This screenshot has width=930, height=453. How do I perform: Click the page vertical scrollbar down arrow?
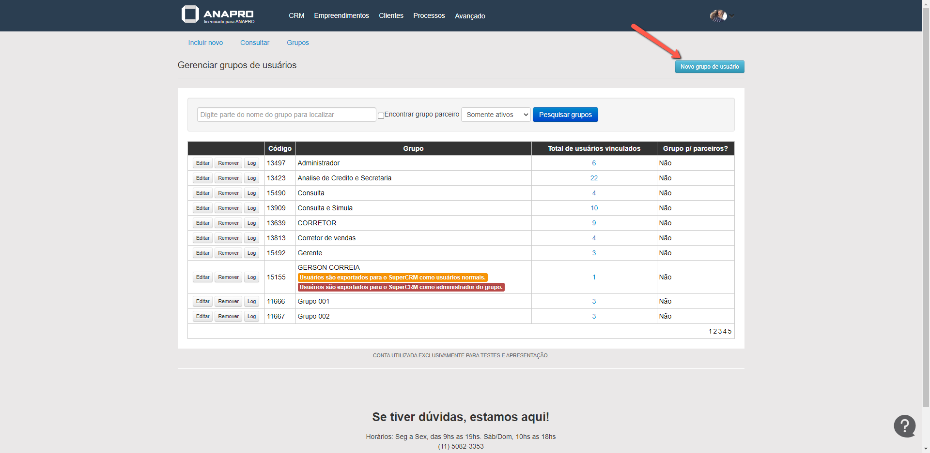[x=926, y=449]
